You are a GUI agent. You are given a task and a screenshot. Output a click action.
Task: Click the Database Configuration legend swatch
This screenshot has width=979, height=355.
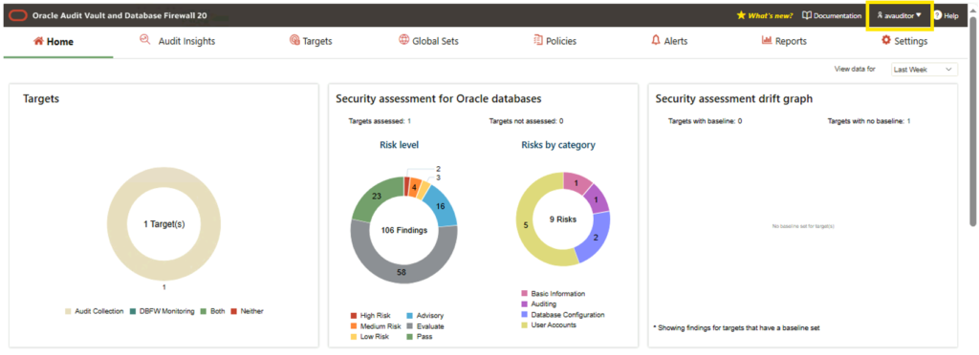click(525, 315)
